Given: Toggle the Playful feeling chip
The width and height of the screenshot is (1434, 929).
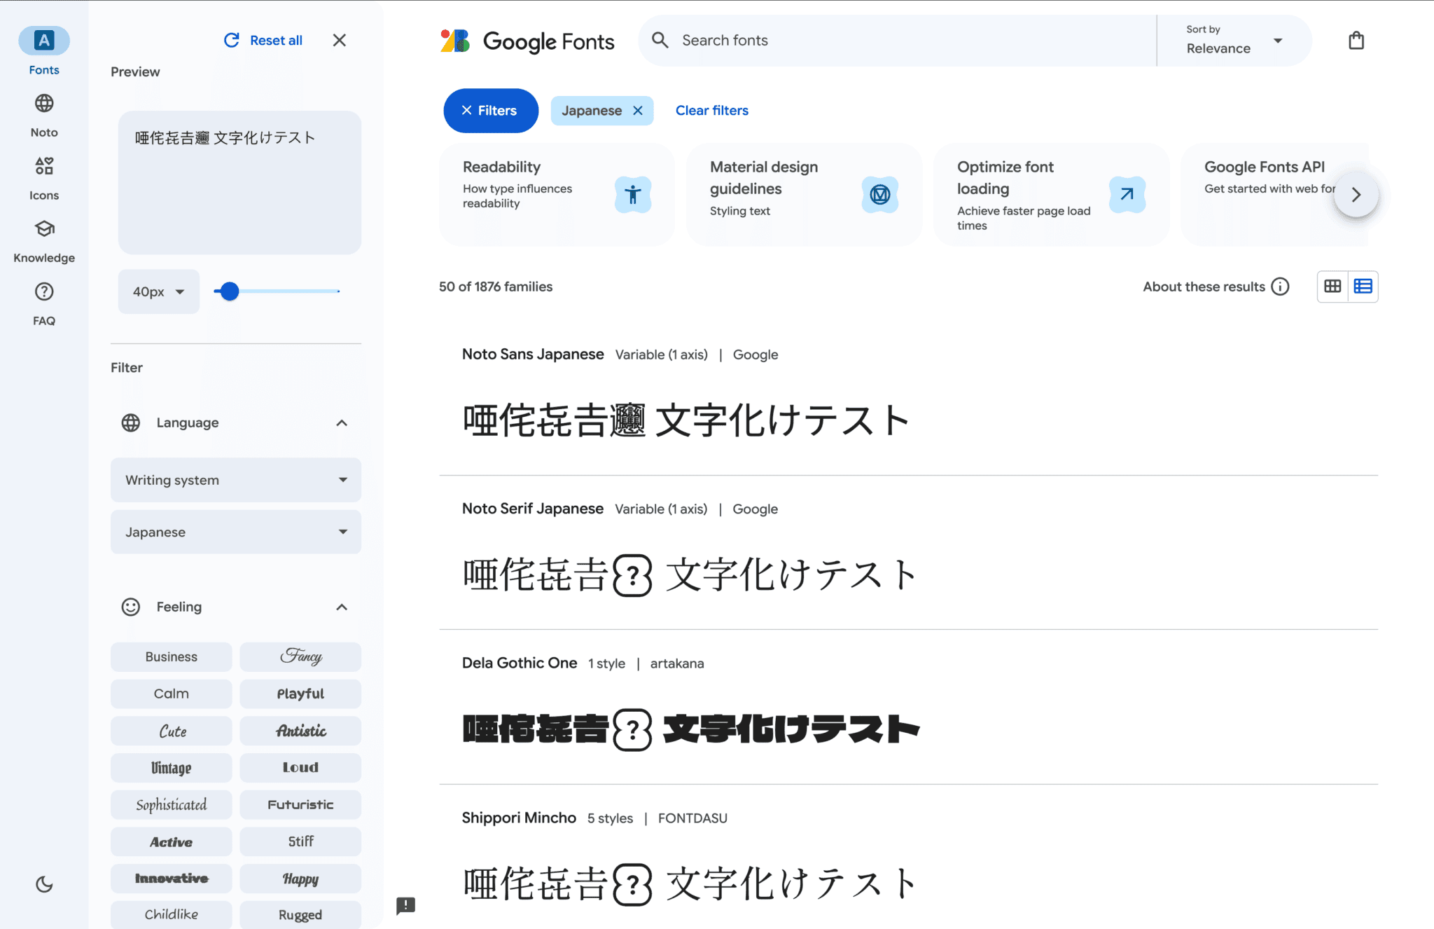Looking at the screenshot, I should click(300, 694).
